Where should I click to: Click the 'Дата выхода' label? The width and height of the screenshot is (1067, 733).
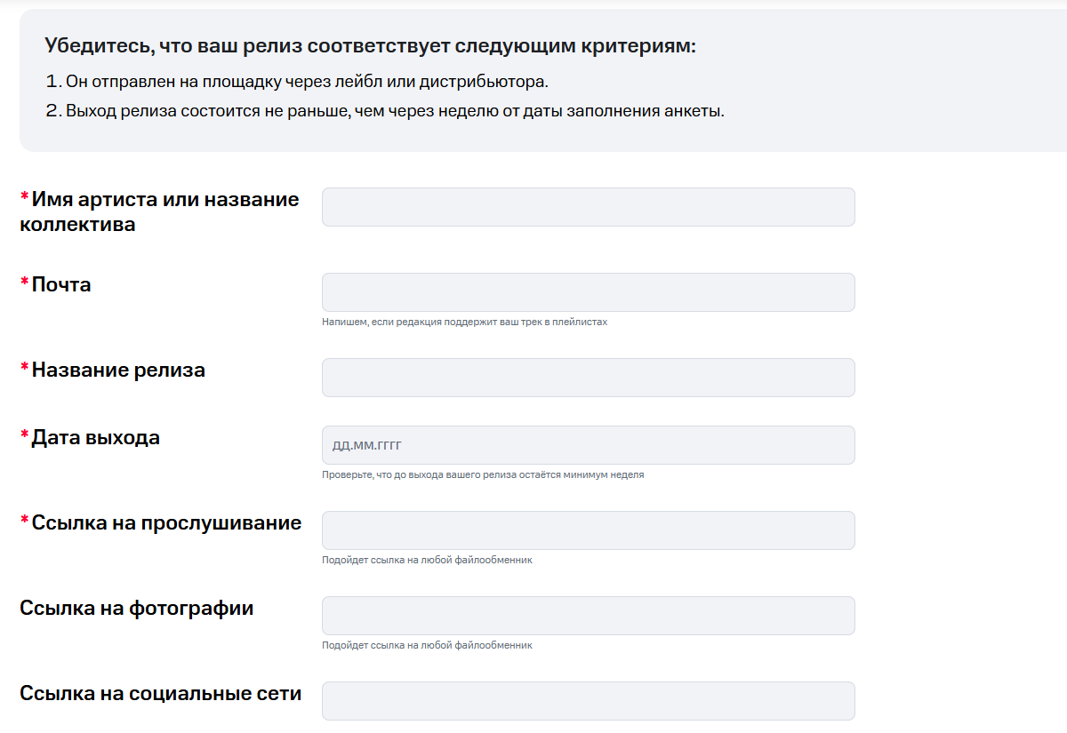tap(96, 438)
